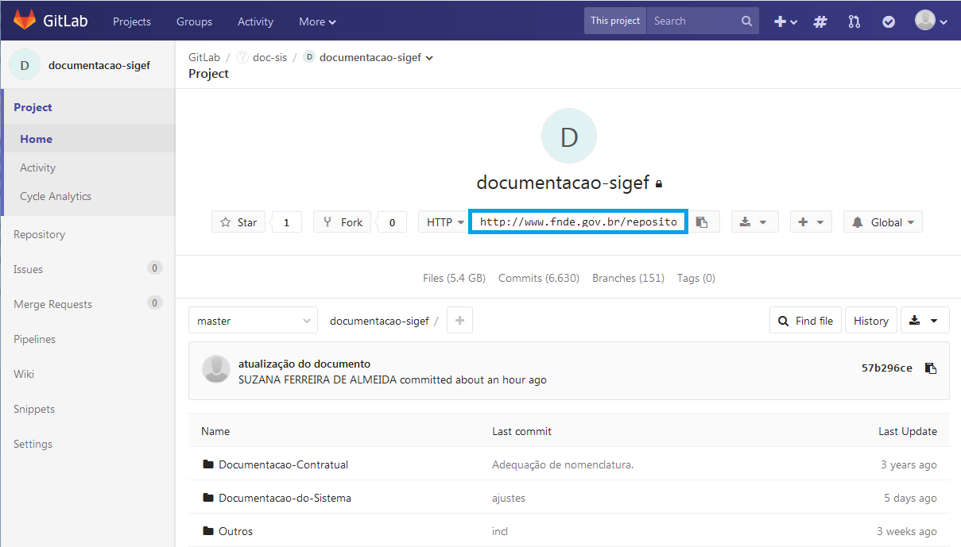Click the hash icon in the navigation bar
The height and width of the screenshot is (547, 961).
pos(820,21)
